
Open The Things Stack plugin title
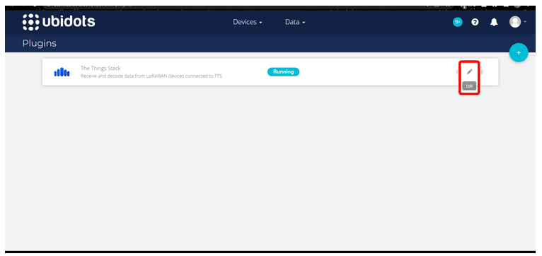100,69
